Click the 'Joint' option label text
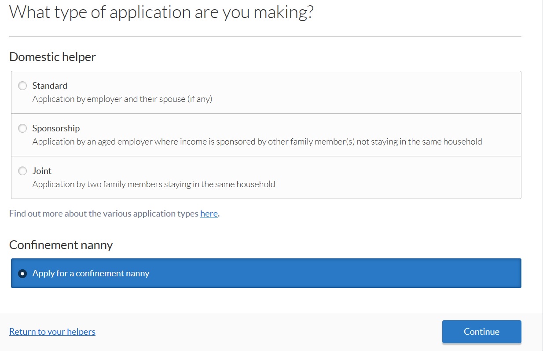Screen dimensions: 543x351 [42, 171]
